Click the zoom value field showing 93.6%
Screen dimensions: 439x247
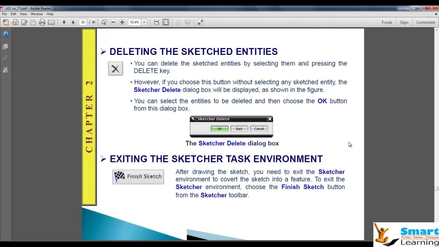pos(135,22)
